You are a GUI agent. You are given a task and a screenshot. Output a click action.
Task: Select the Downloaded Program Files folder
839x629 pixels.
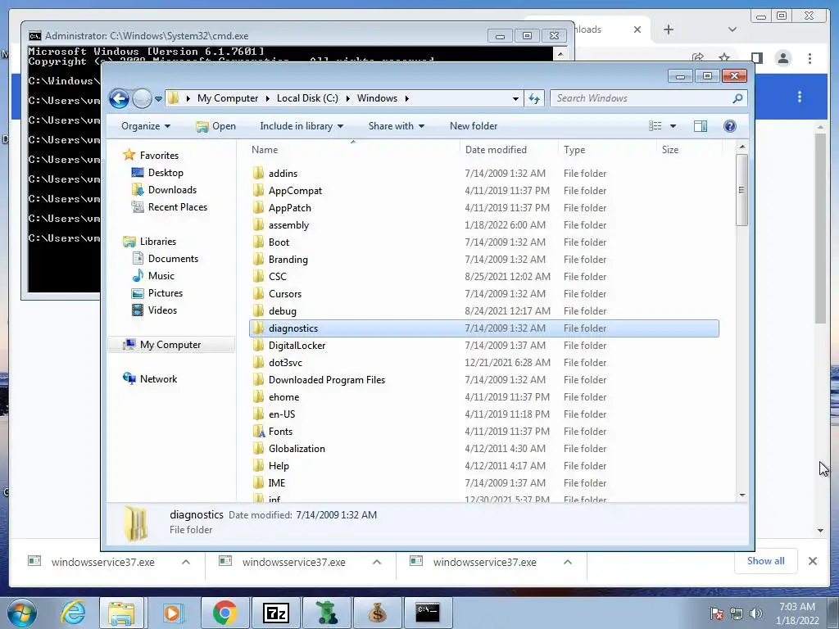[x=326, y=380]
